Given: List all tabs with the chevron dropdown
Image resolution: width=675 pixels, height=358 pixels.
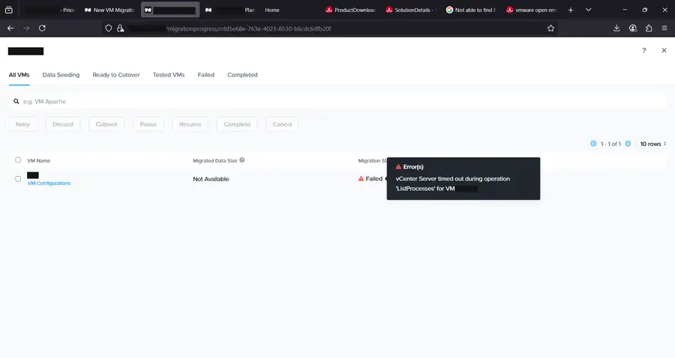Looking at the screenshot, I should (x=589, y=10).
